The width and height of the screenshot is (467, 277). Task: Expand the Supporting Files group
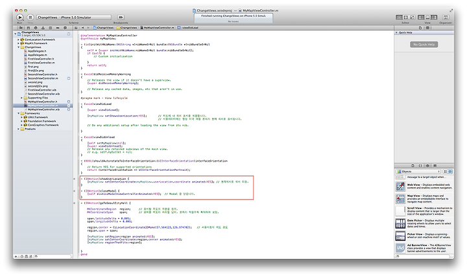click(22, 98)
